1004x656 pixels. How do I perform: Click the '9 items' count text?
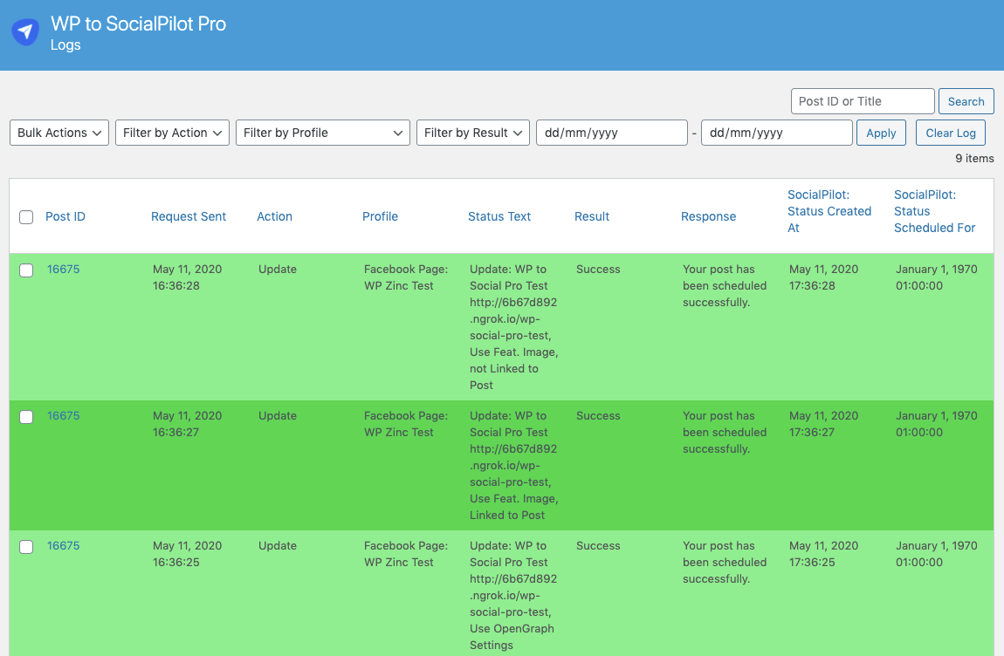click(974, 158)
